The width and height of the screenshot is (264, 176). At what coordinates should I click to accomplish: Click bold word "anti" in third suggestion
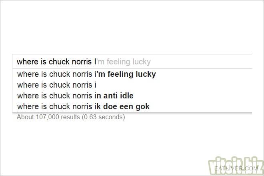110,96
